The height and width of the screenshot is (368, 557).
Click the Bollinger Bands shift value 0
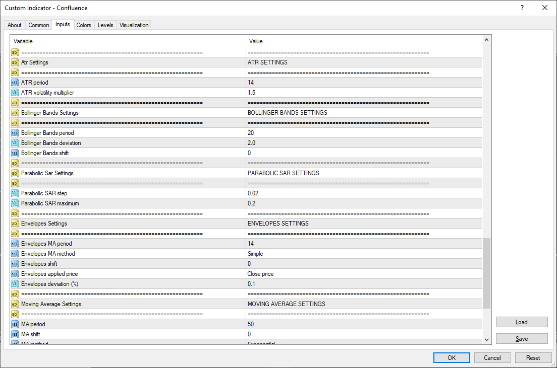pyautogui.click(x=249, y=153)
